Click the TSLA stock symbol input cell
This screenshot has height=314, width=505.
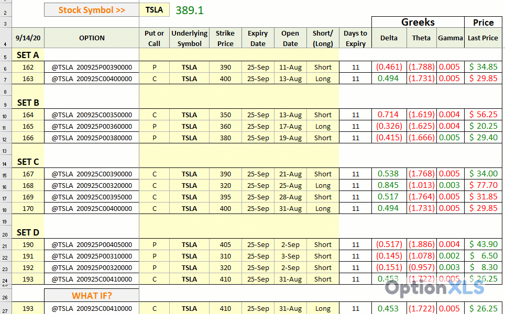[155, 10]
